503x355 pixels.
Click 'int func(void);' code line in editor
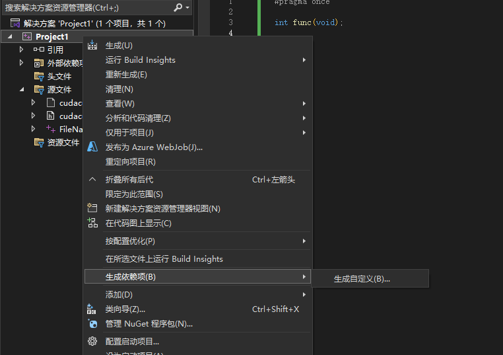pos(309,22)
